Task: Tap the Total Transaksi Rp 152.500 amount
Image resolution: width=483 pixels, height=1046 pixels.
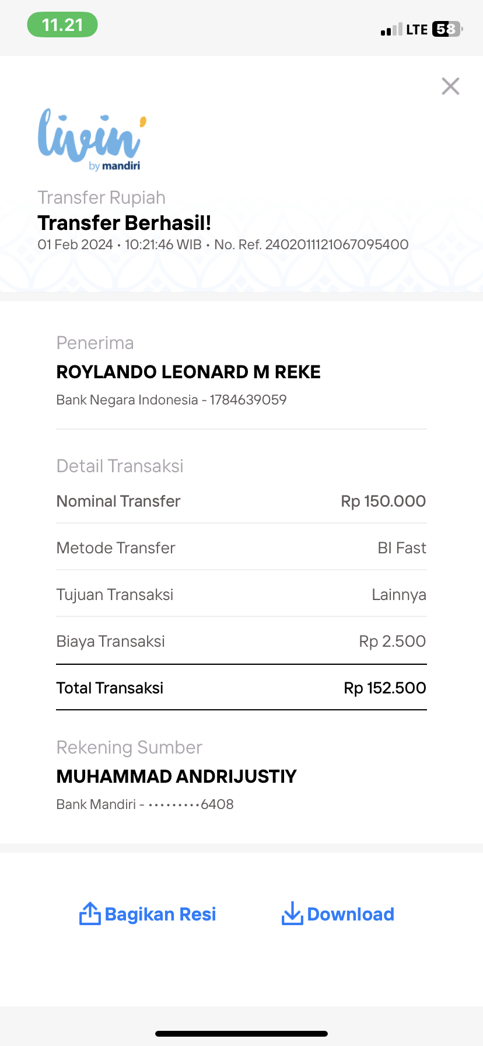Action: [385, 688]
